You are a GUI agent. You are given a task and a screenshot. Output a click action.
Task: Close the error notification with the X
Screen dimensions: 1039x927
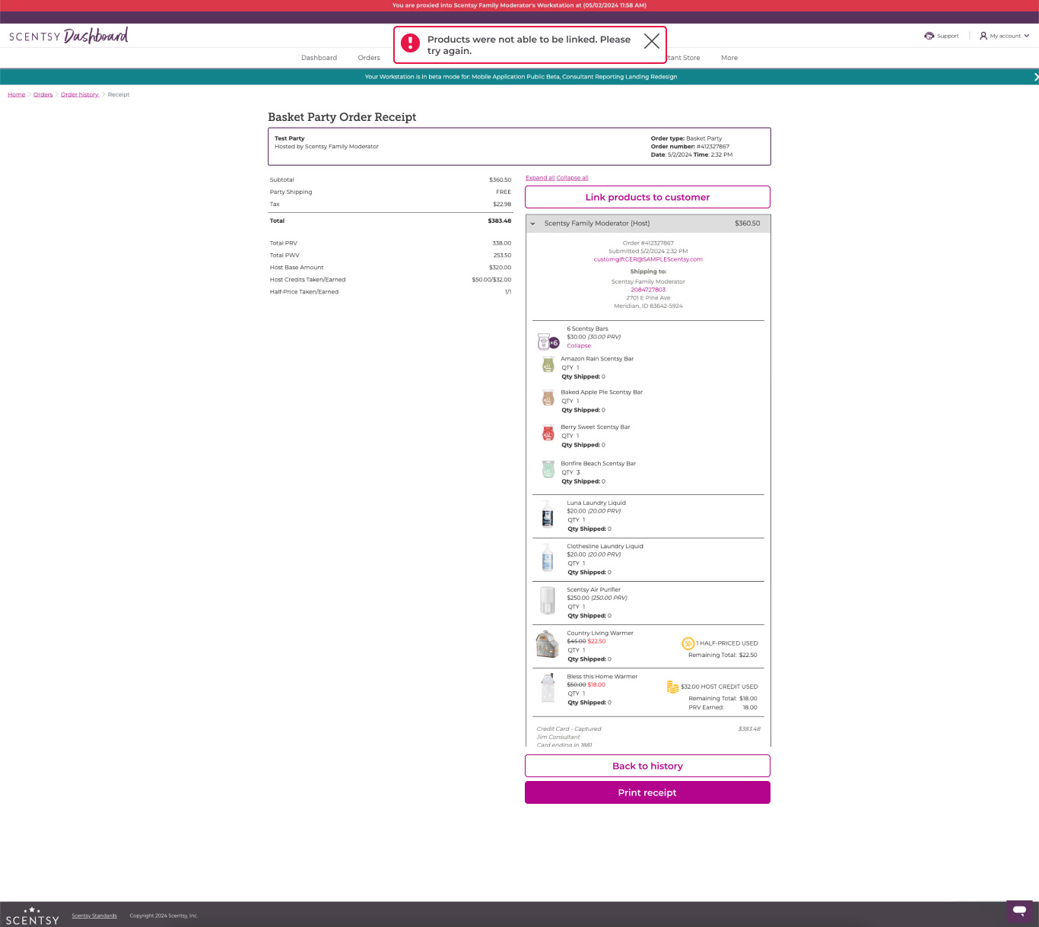[652, 41]
